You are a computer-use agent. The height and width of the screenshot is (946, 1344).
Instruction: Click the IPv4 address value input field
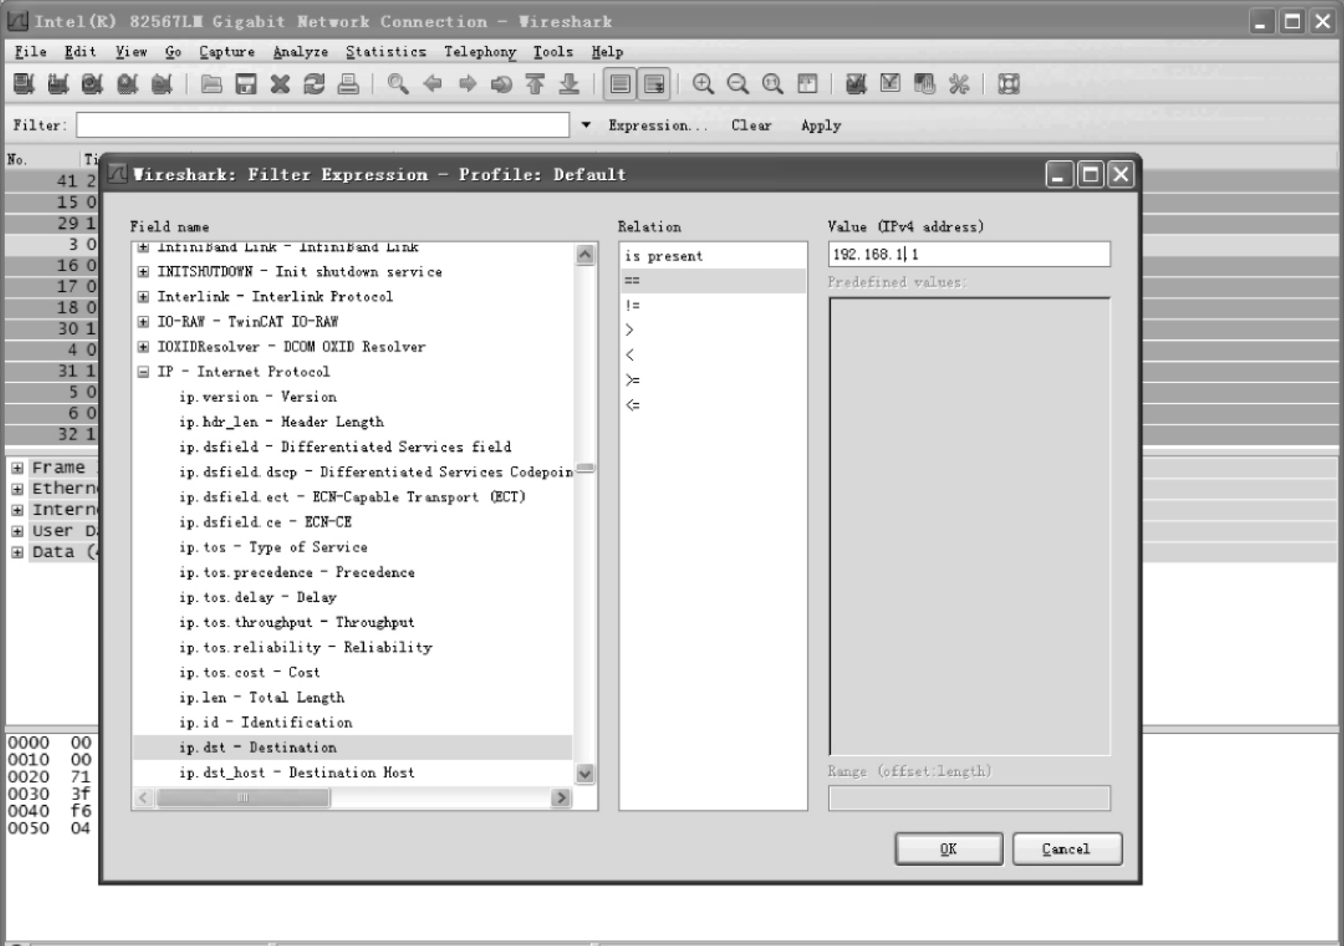968,255
